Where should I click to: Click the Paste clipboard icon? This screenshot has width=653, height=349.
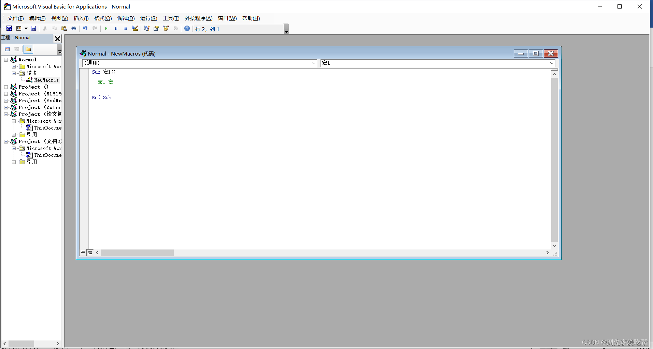point(64,28)
